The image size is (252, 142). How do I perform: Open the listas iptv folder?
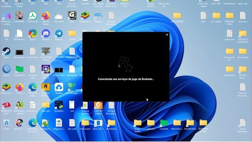tap(46, 105)
